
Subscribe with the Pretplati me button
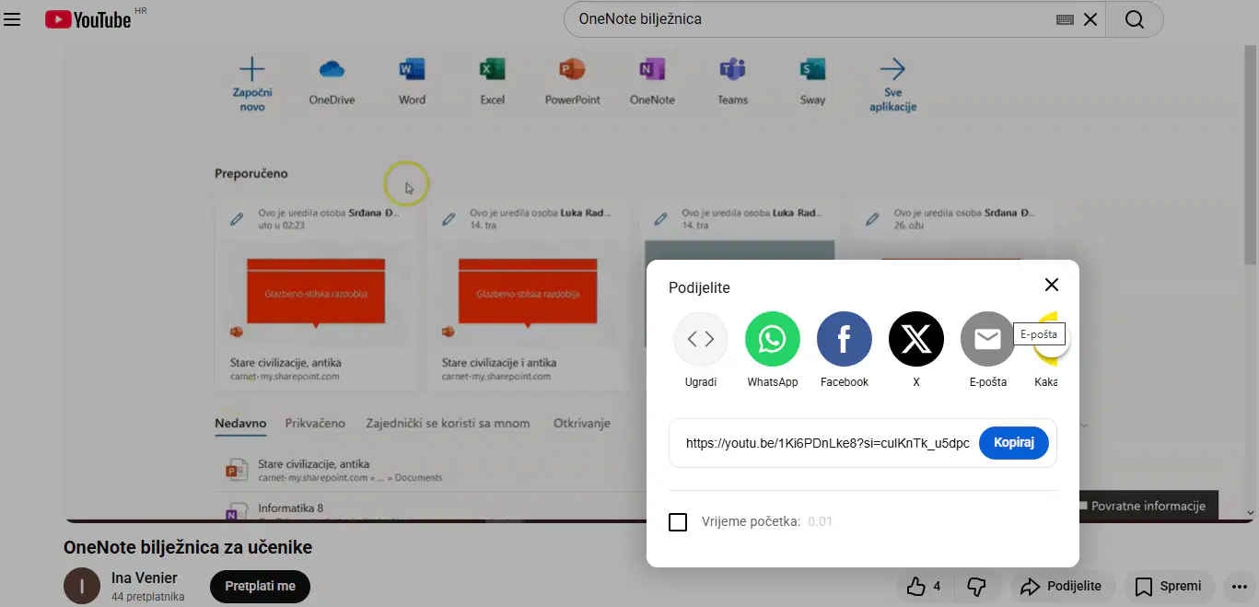261,586
